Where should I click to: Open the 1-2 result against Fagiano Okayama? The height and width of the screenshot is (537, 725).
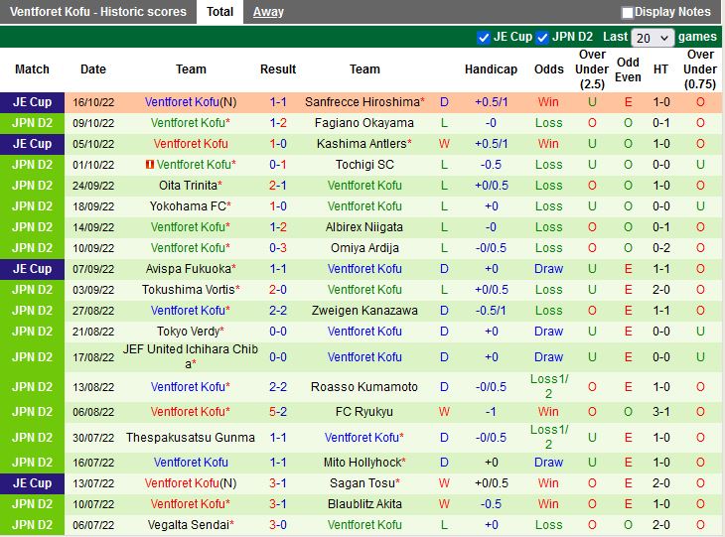[x=278, y=123]
